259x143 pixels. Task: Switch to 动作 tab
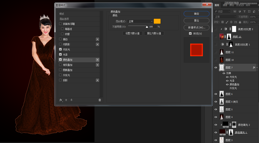point(248,5)
